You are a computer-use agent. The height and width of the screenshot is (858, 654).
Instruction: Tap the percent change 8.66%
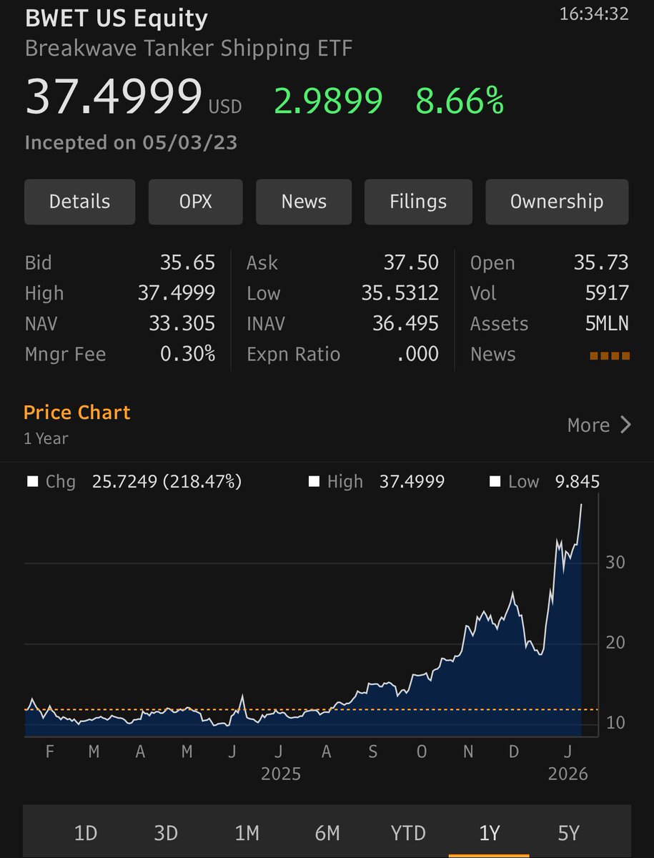pos(460,102)
